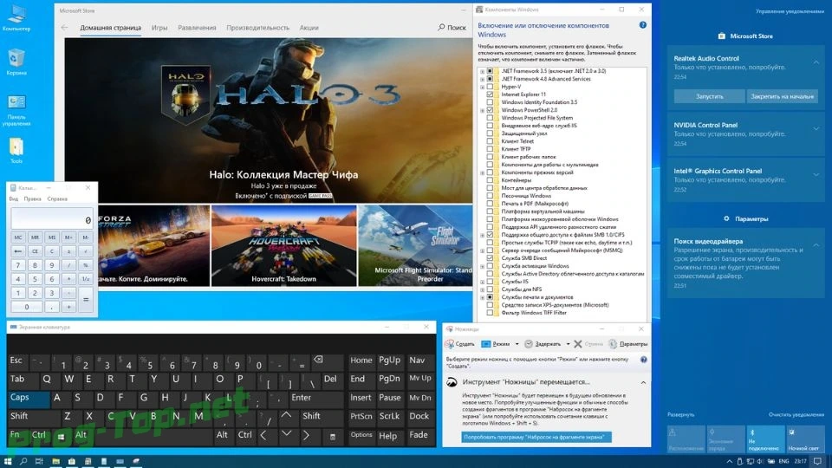
Task: Open Поиск search in Microsoft Store
Action: click(452, 27)
